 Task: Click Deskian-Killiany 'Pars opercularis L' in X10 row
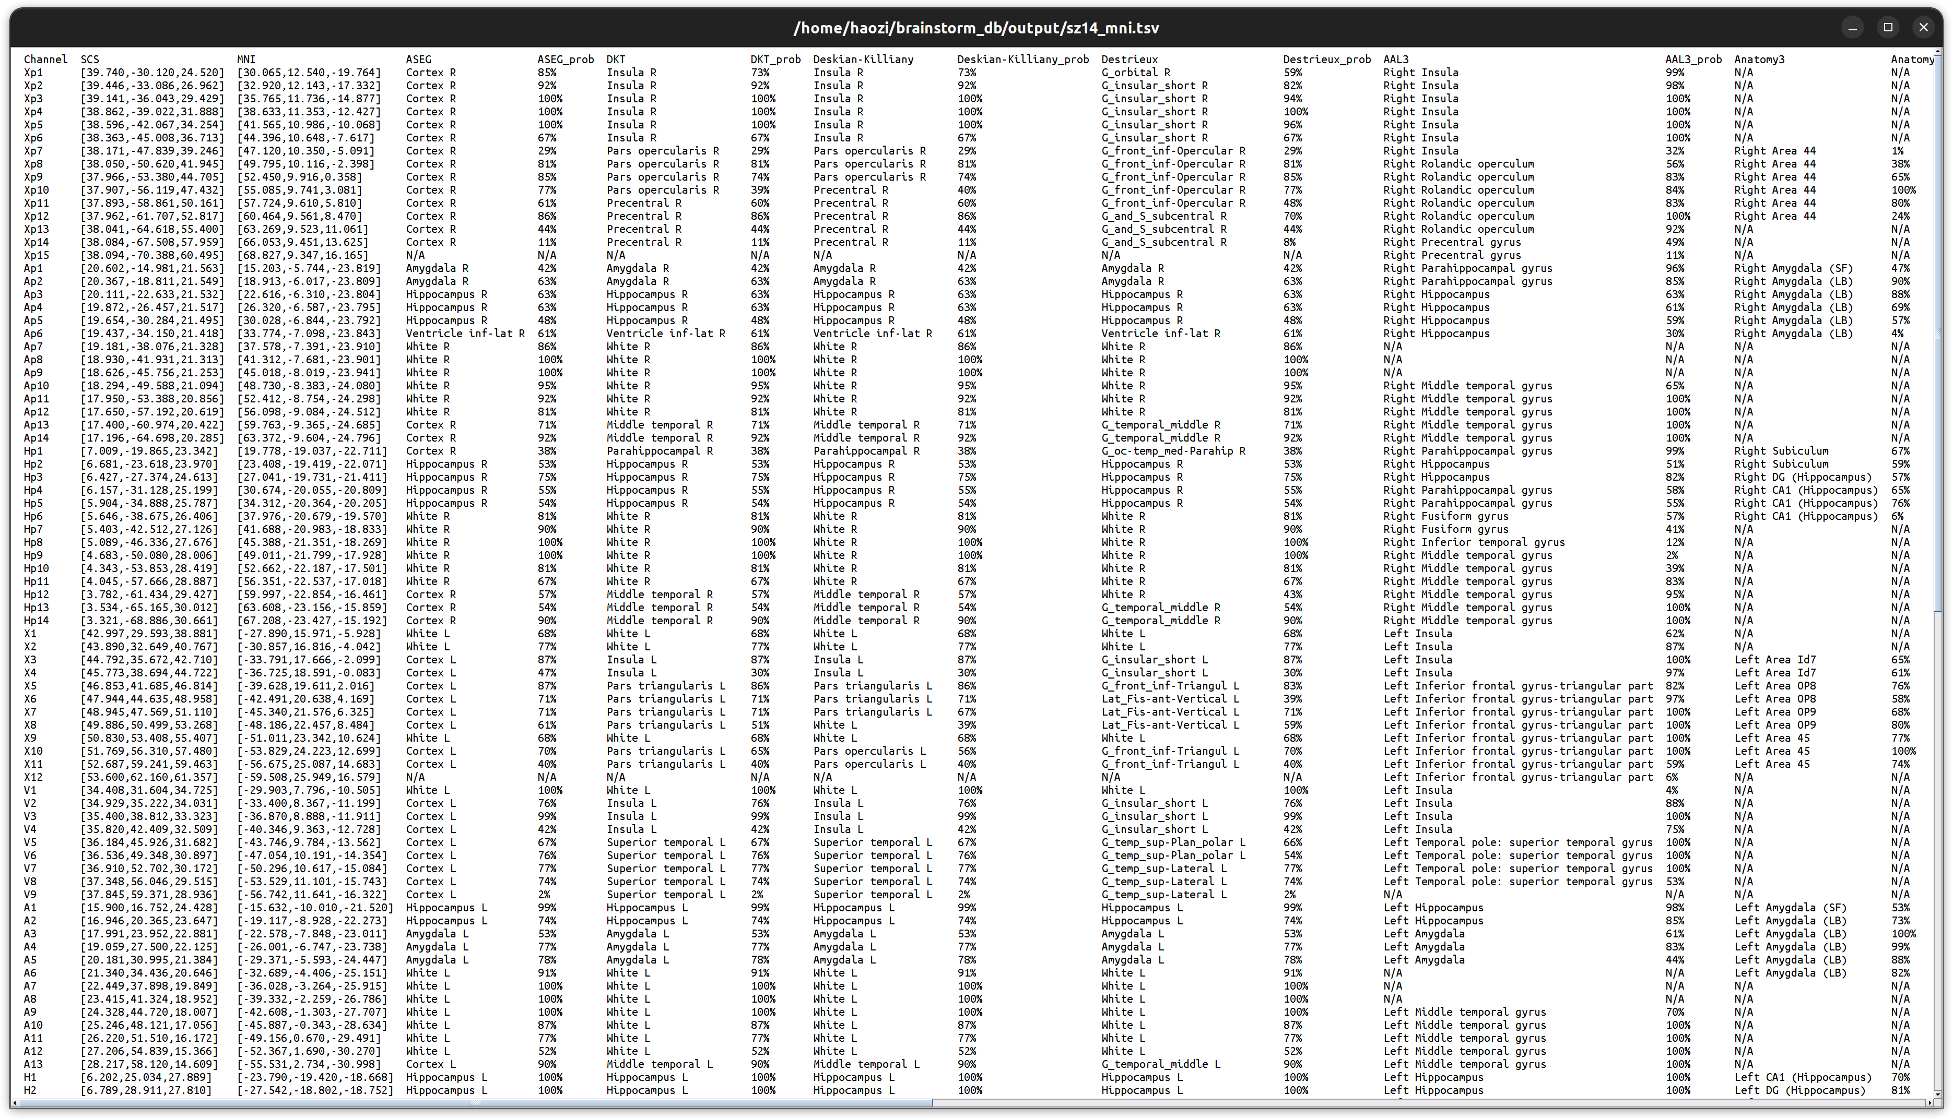tap(869, 751)
